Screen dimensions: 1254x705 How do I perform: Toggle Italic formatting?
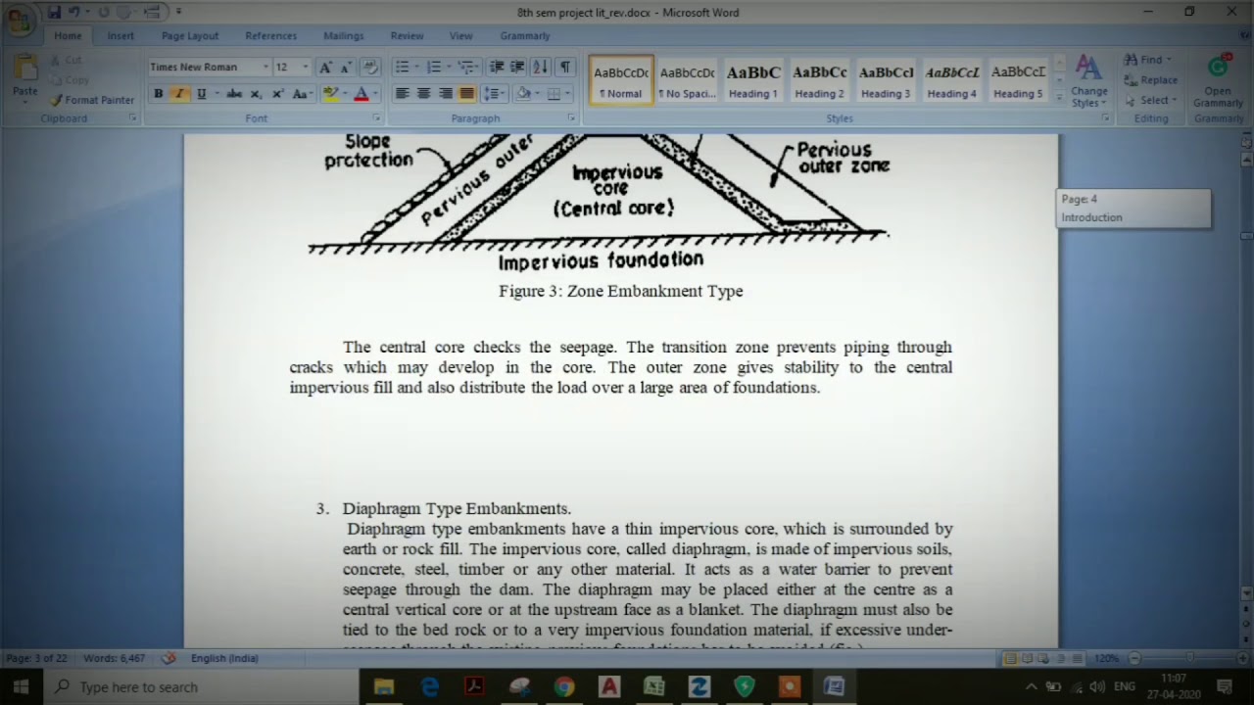click(179, 94)
